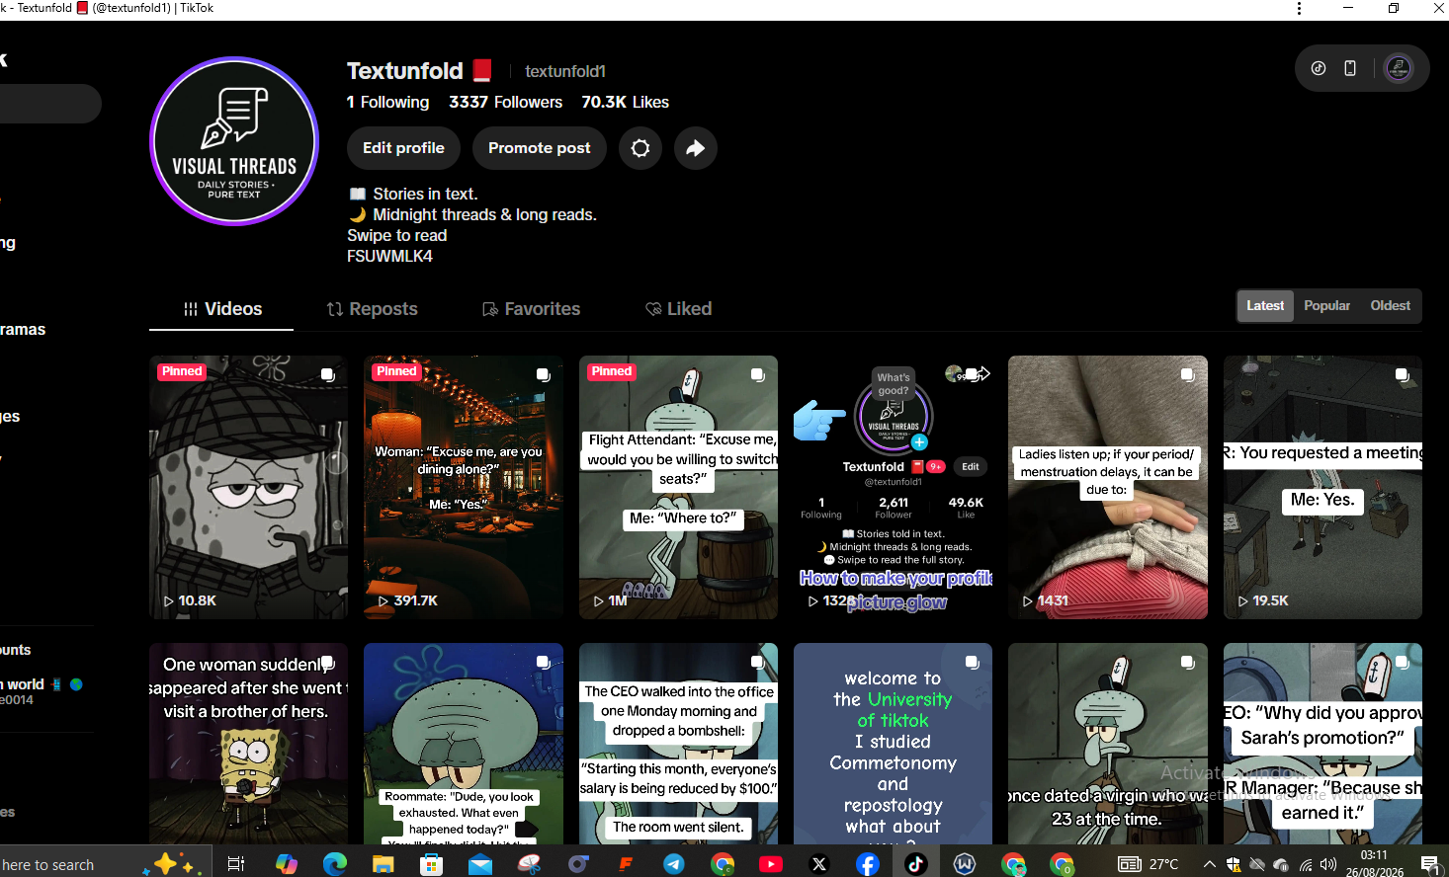Click the Visual Threads profile picture
1449x877 pixels.
[x=234, y=141]
